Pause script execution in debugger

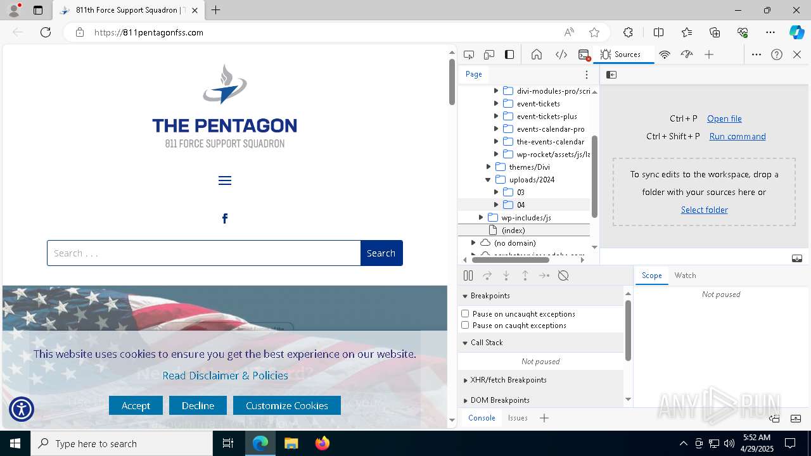(x=468, y=275)
